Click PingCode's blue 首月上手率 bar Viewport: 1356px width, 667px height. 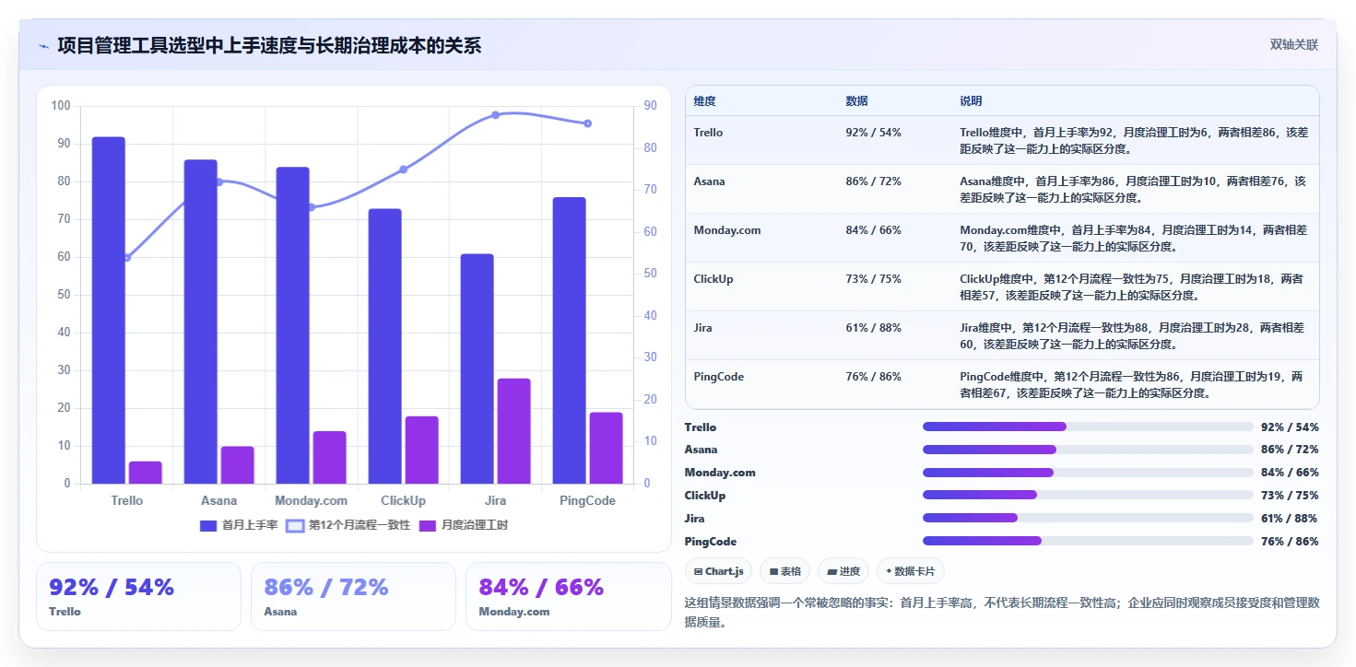point(570,341)
